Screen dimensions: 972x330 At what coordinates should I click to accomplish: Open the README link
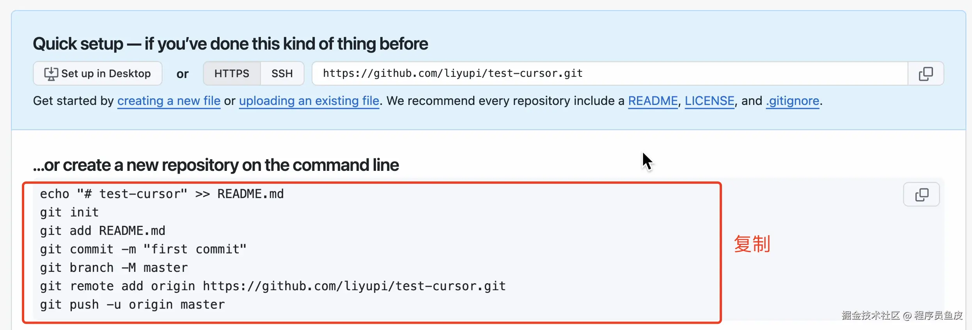click(653, 101)
